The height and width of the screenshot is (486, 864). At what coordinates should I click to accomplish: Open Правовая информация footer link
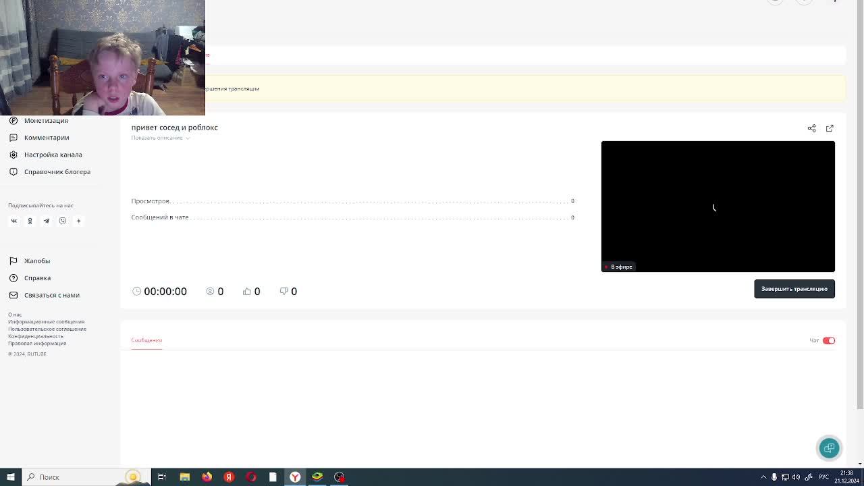[x=37, y=343]
